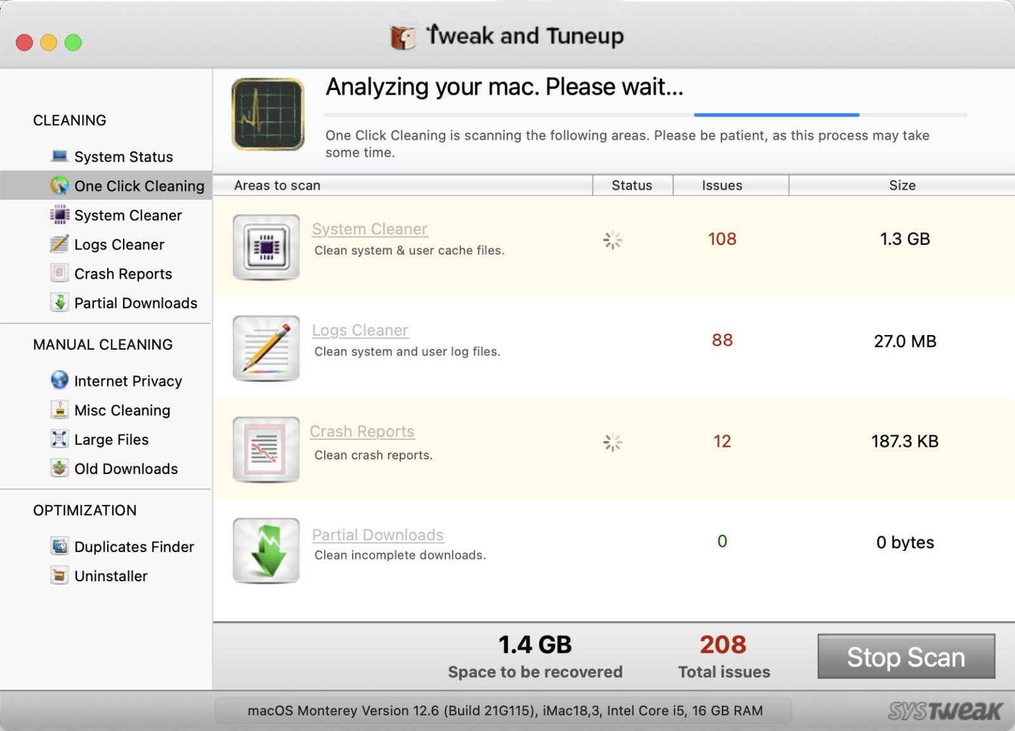This screenshot has height=731, width=1015.
Task: Choose the Partial Downloads sidebar label
Action: 136,303
